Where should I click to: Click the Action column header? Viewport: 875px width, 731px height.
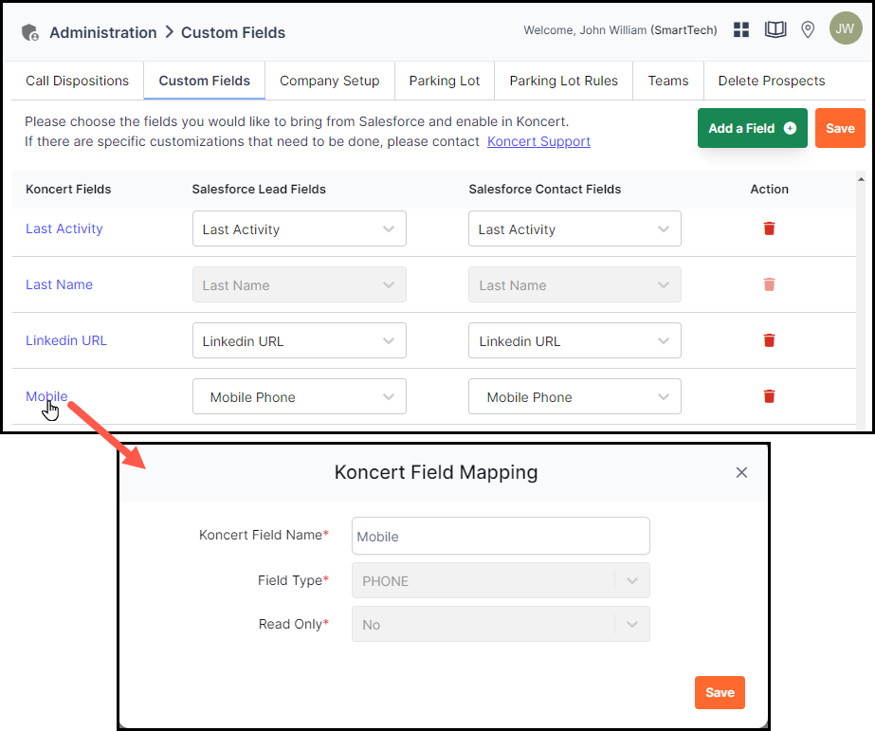(x=769, y=190)
